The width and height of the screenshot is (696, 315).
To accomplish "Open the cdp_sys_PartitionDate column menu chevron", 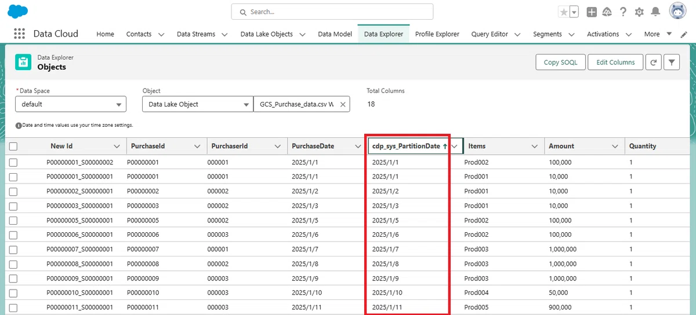I will pyautogui.click(x=455, y=146).
